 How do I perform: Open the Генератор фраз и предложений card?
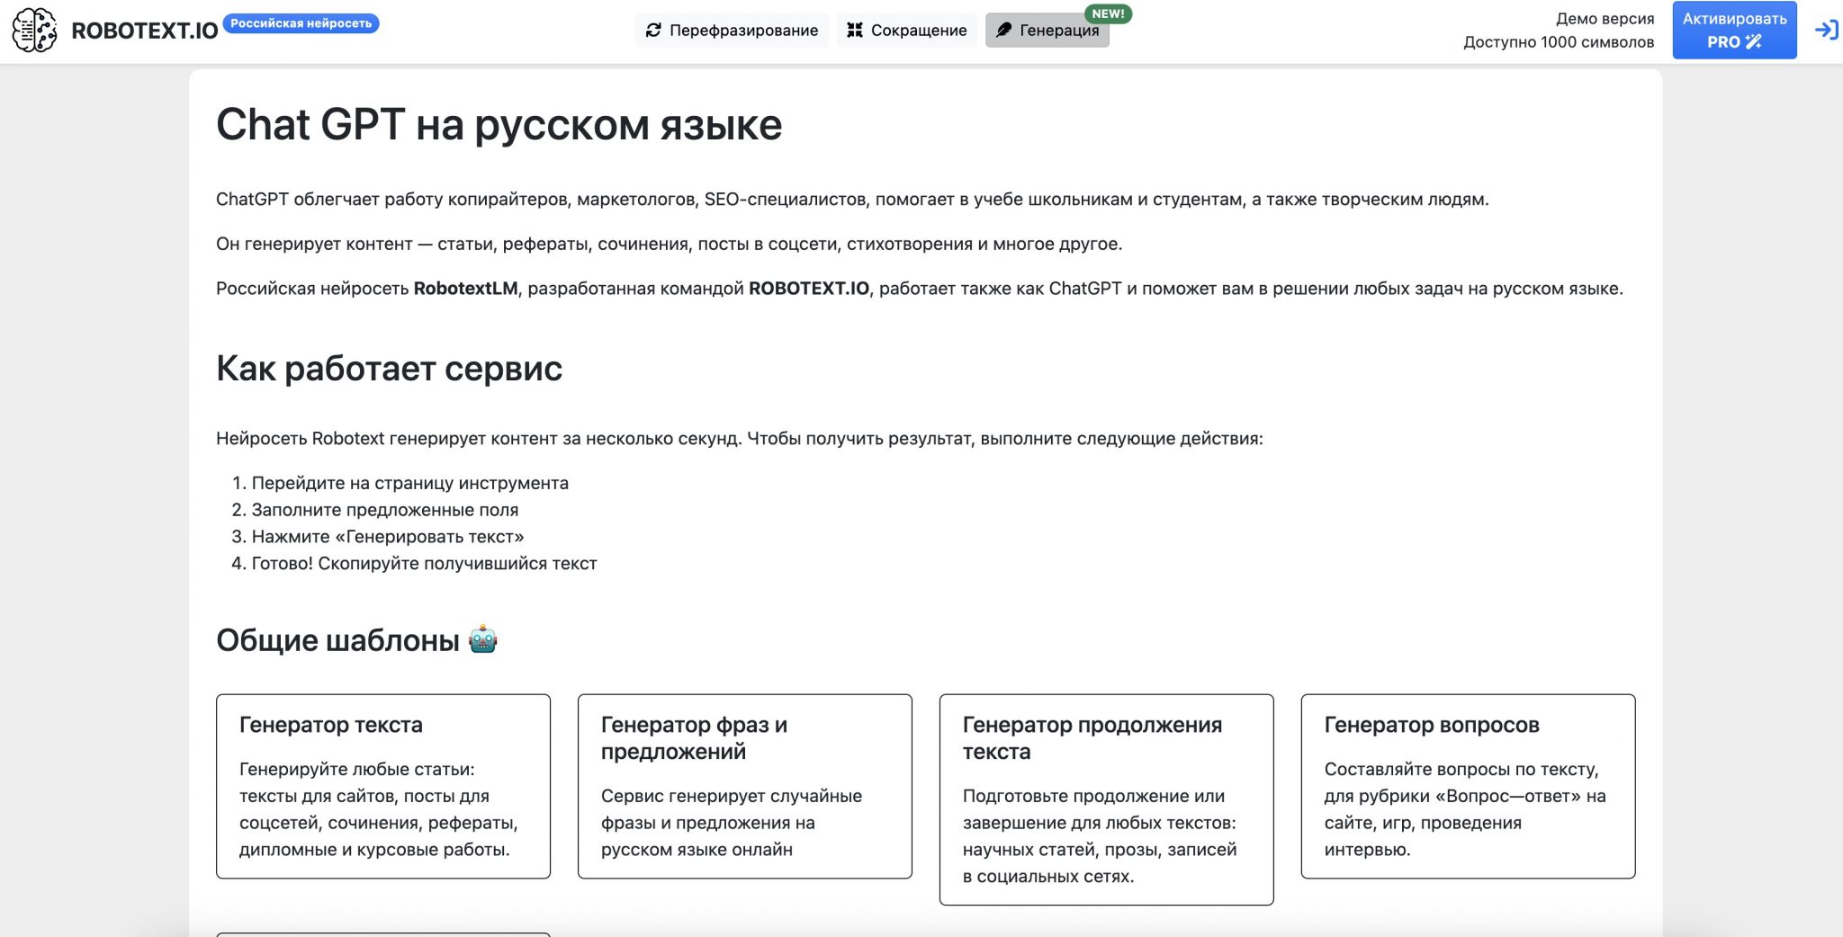pyautogui.click(x=745, y=786)
